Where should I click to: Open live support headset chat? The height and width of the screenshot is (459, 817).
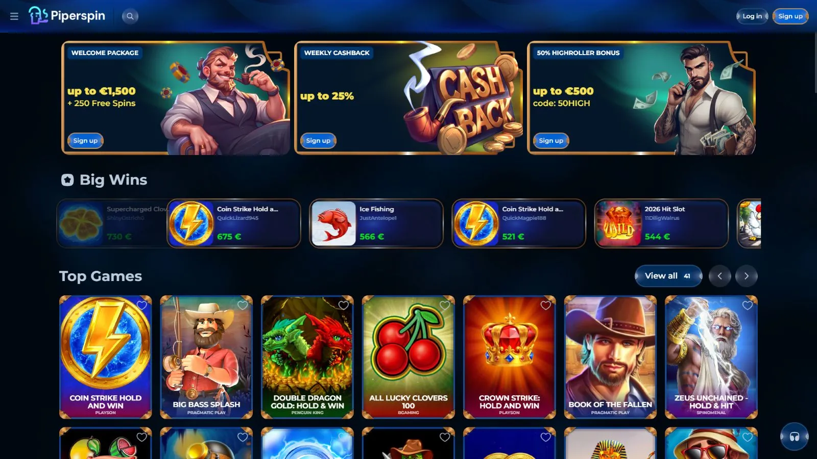click(x=795, y=437)
